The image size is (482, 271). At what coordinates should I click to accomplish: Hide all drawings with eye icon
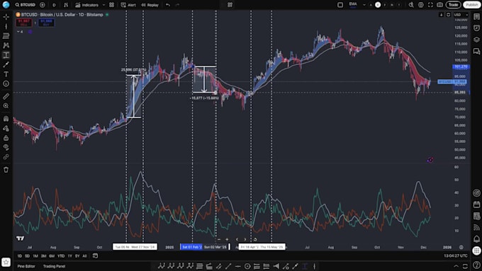(x=6, y=147)
